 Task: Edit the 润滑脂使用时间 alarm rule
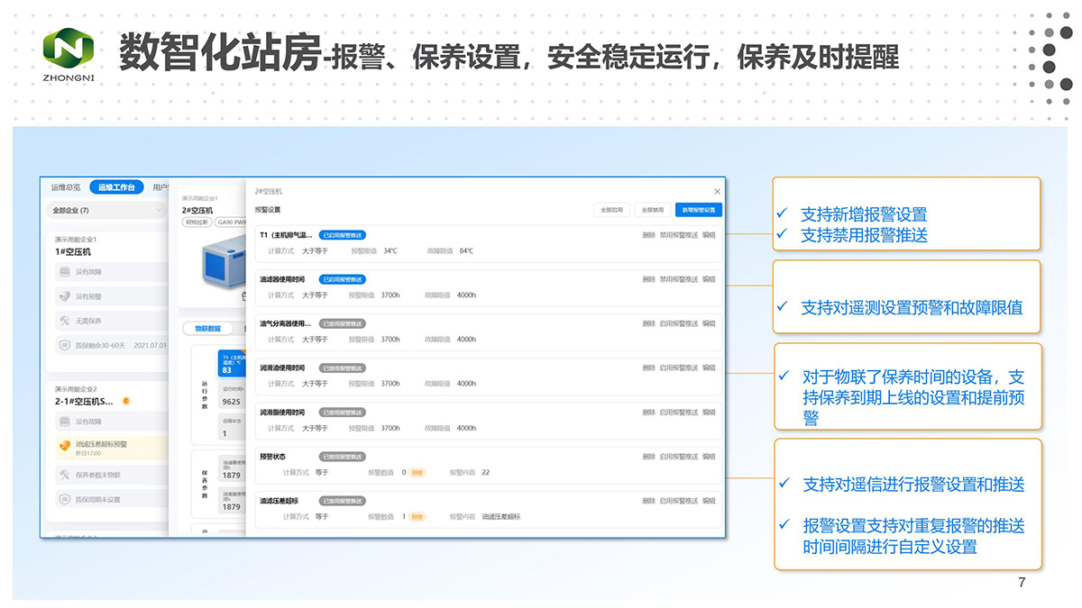coord(709,413)
